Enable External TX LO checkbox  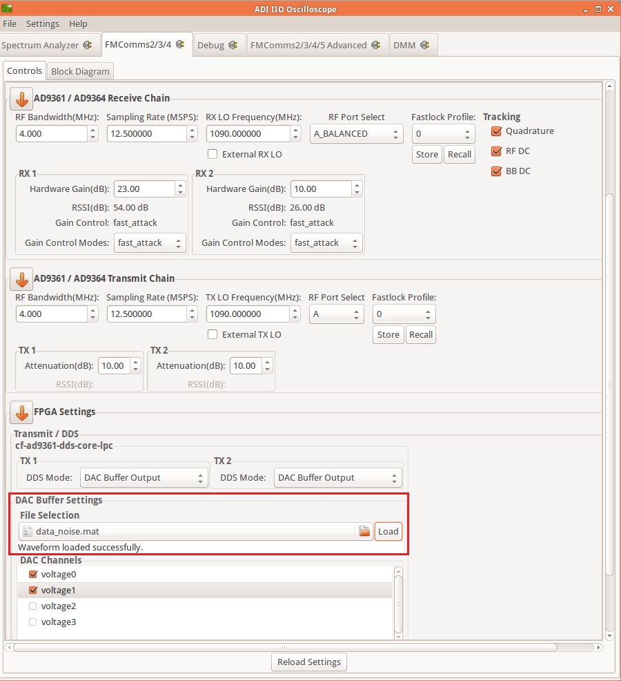213,334
